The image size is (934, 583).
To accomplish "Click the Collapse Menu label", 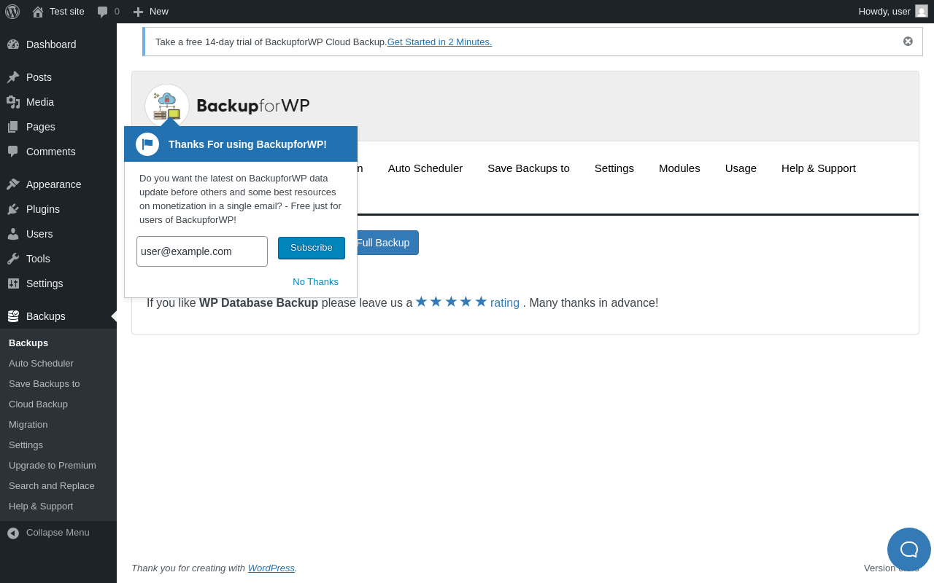I will [58, 533].
